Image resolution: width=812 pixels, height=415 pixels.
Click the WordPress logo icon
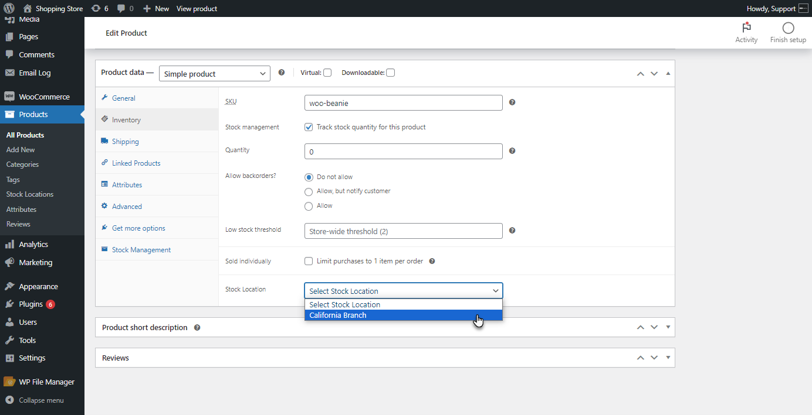9,8
